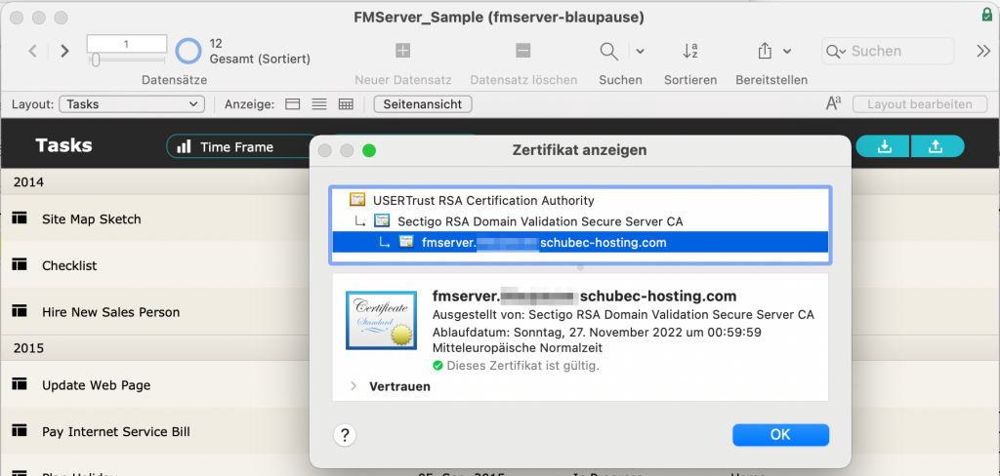Switch to form view icon

[x=293, y=104]
